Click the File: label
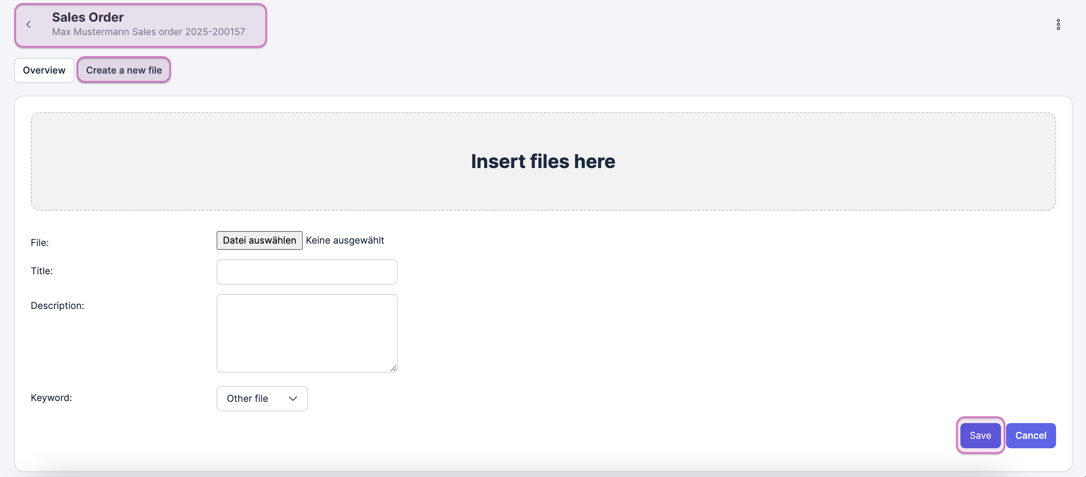This screenshot has height=477, width=1086. (40, 243)
